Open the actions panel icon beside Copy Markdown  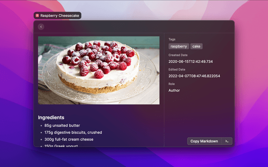click(227, 141)
